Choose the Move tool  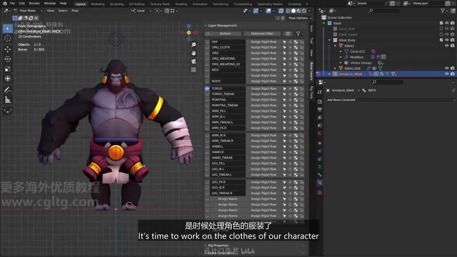(7, 49)
